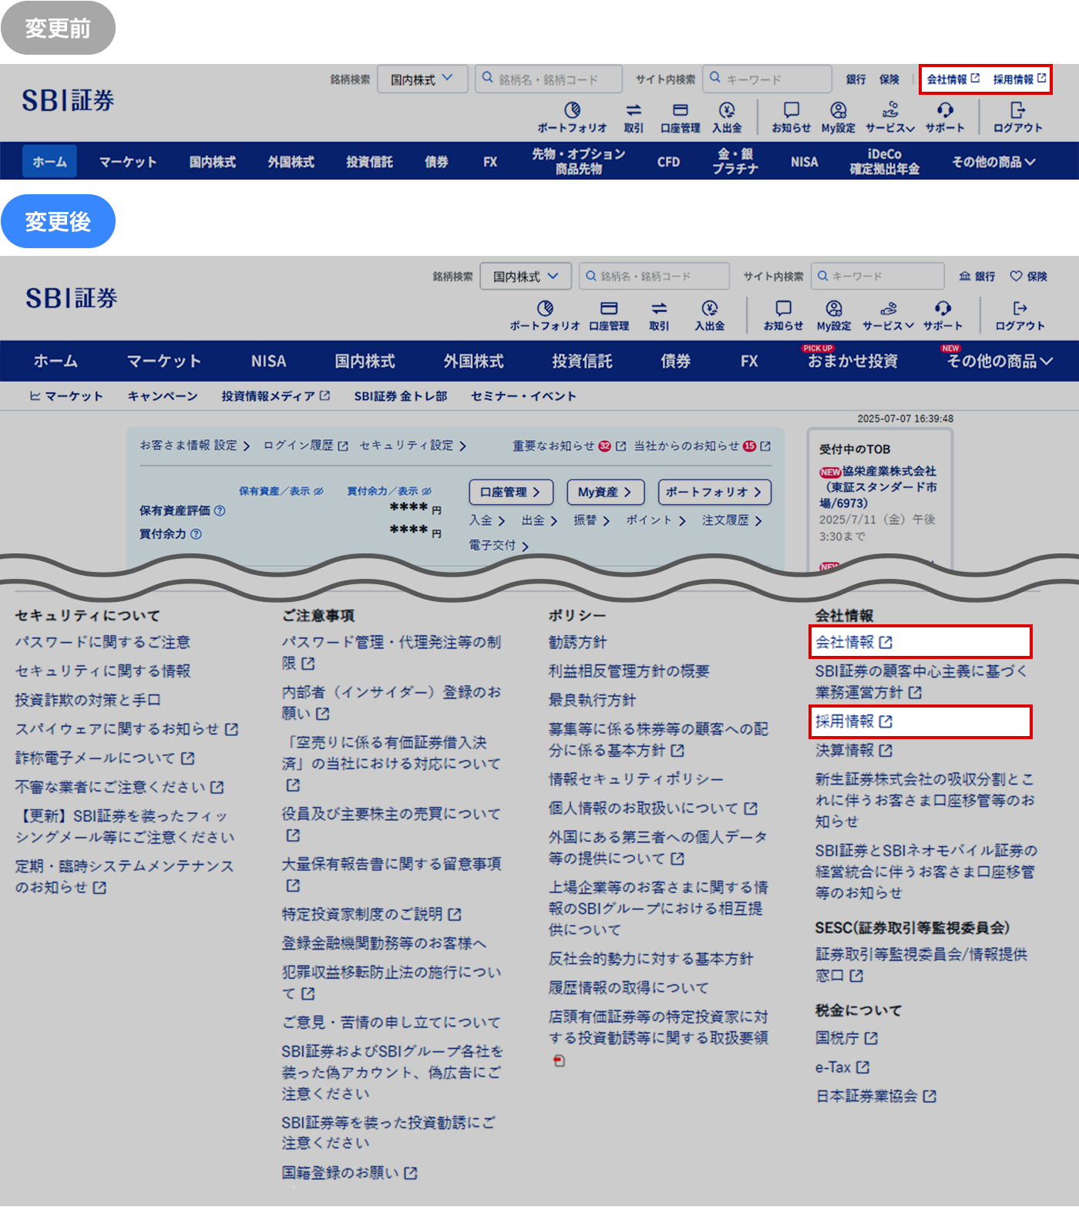The width and height of the screenshot is (1079, 1207).
Task: Click 銘柄名・銘柄コード search field in 変更前 header
Action: click(x=549, y=79)
